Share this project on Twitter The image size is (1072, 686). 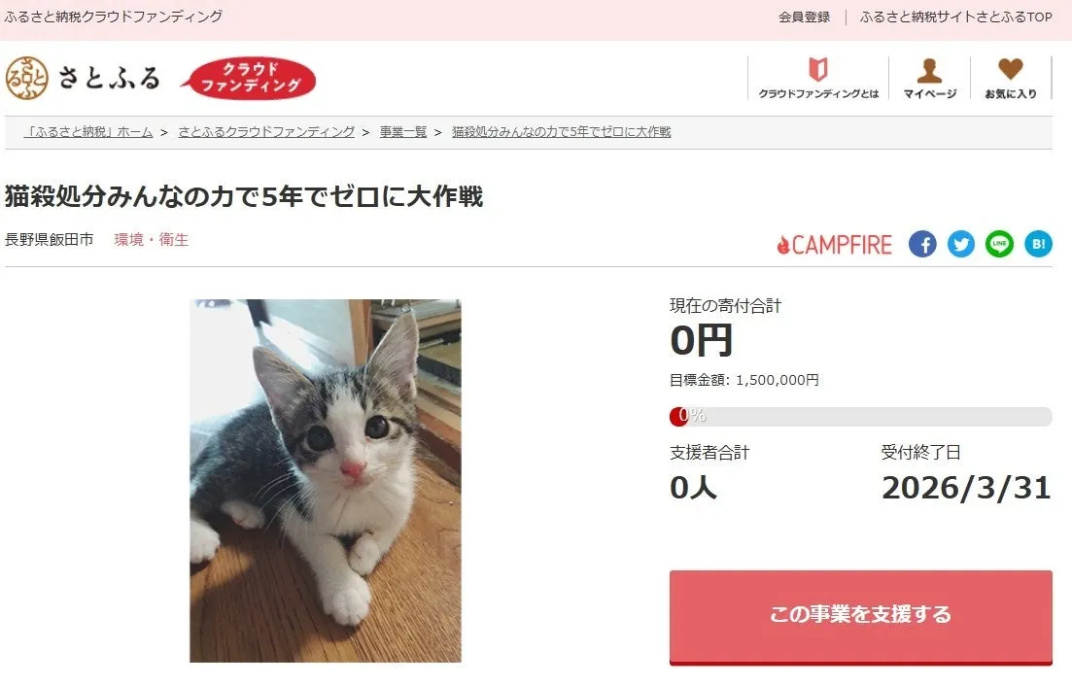coord(960,244)
